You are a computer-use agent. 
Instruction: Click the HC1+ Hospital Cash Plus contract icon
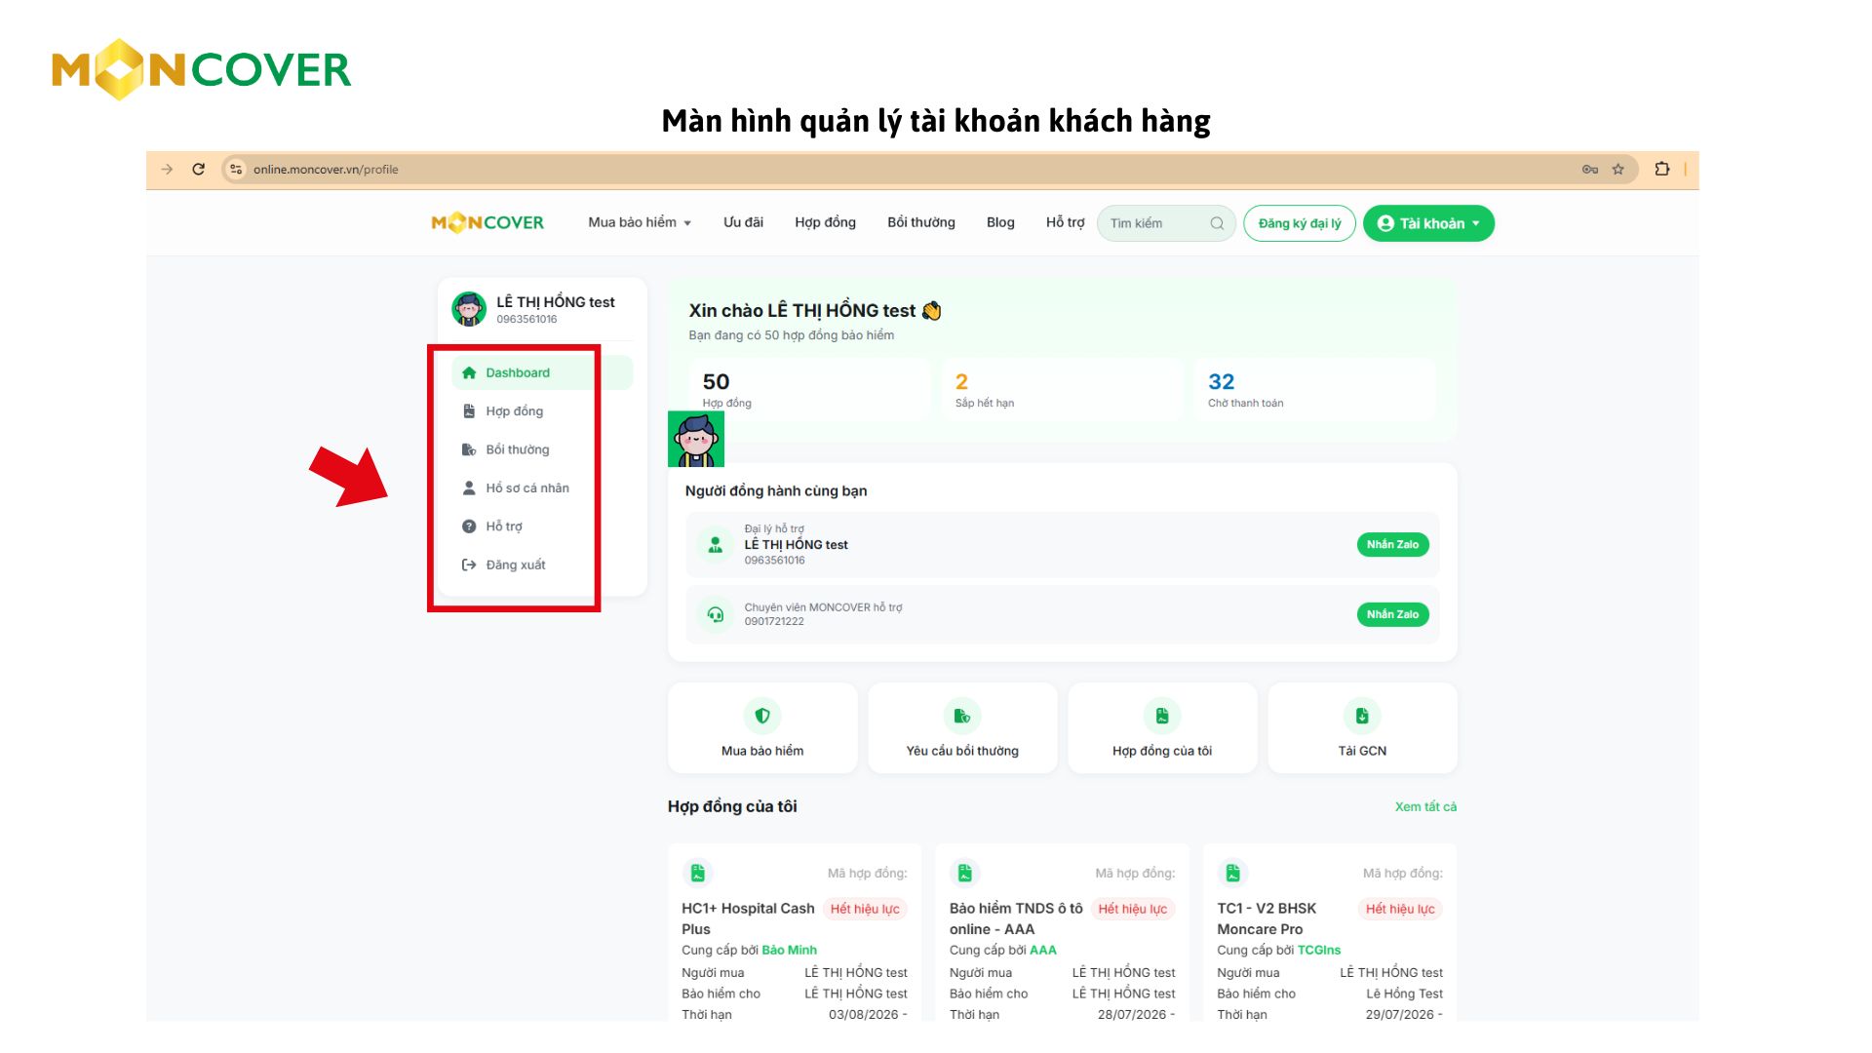tap(698, 873)
